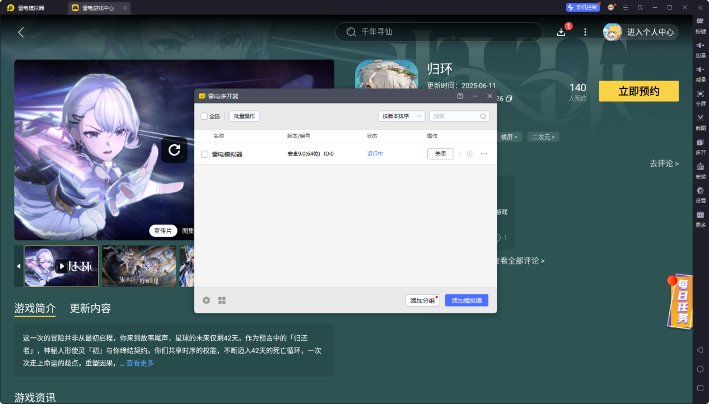This screenshot has height=404, width=709.
Task: Select the first video thumbnail with play icon
Action: pos(62,266)
